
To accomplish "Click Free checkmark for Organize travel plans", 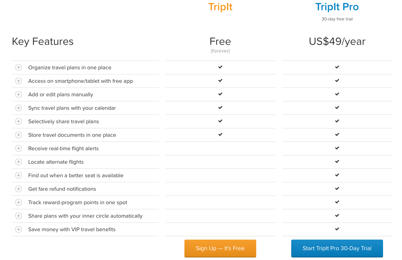I will click(x=220, y=67).
